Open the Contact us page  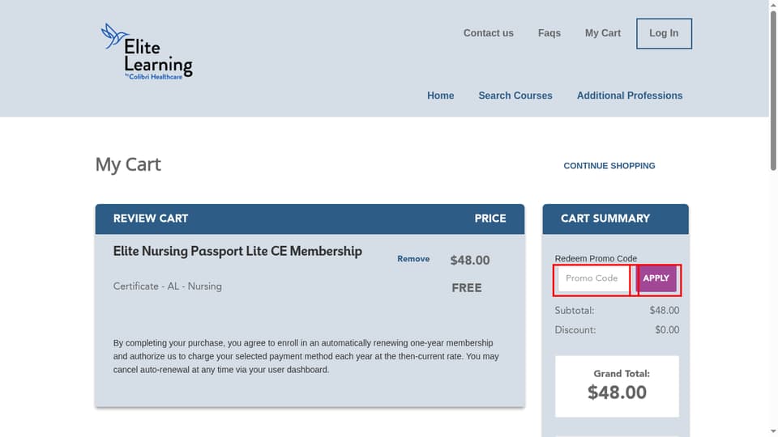click(488, 33)
